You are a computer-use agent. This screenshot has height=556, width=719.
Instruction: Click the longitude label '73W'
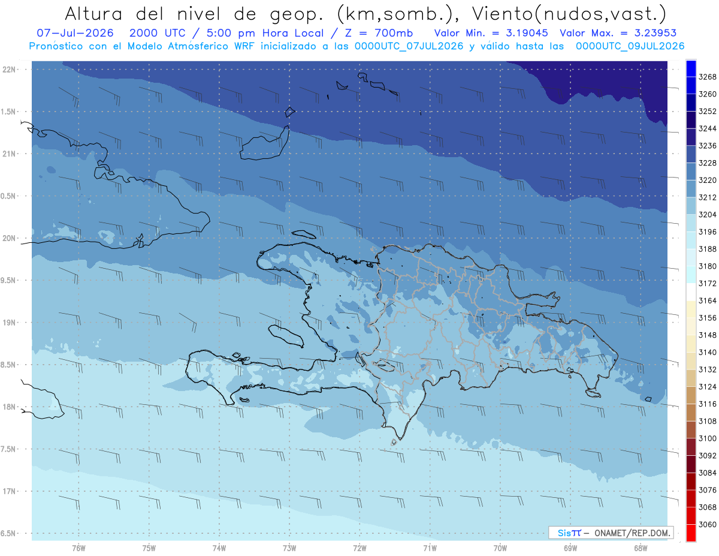tap(289, 548)
